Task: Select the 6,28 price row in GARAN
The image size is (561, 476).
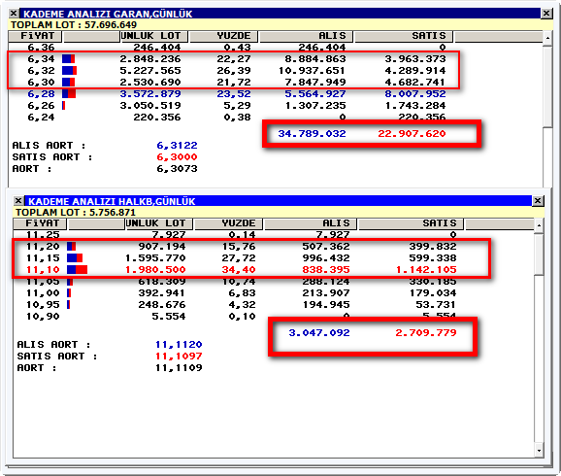Action: click(237, 94)
